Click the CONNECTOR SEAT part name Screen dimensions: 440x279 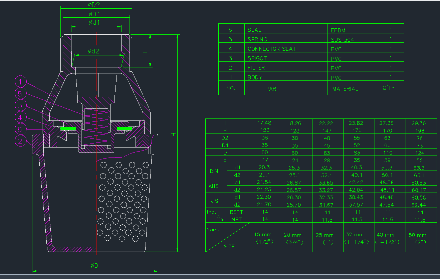click(271, 49)
